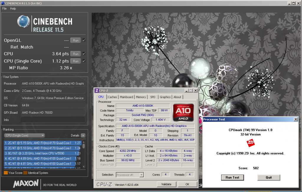Click OK in CPU-Z
The image size is (302, 192).
point(187,184)
